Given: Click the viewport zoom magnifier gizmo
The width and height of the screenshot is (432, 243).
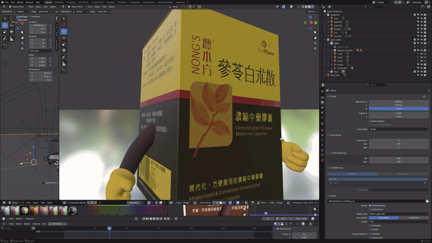Looking at the screenshot, I should [315, 32].
